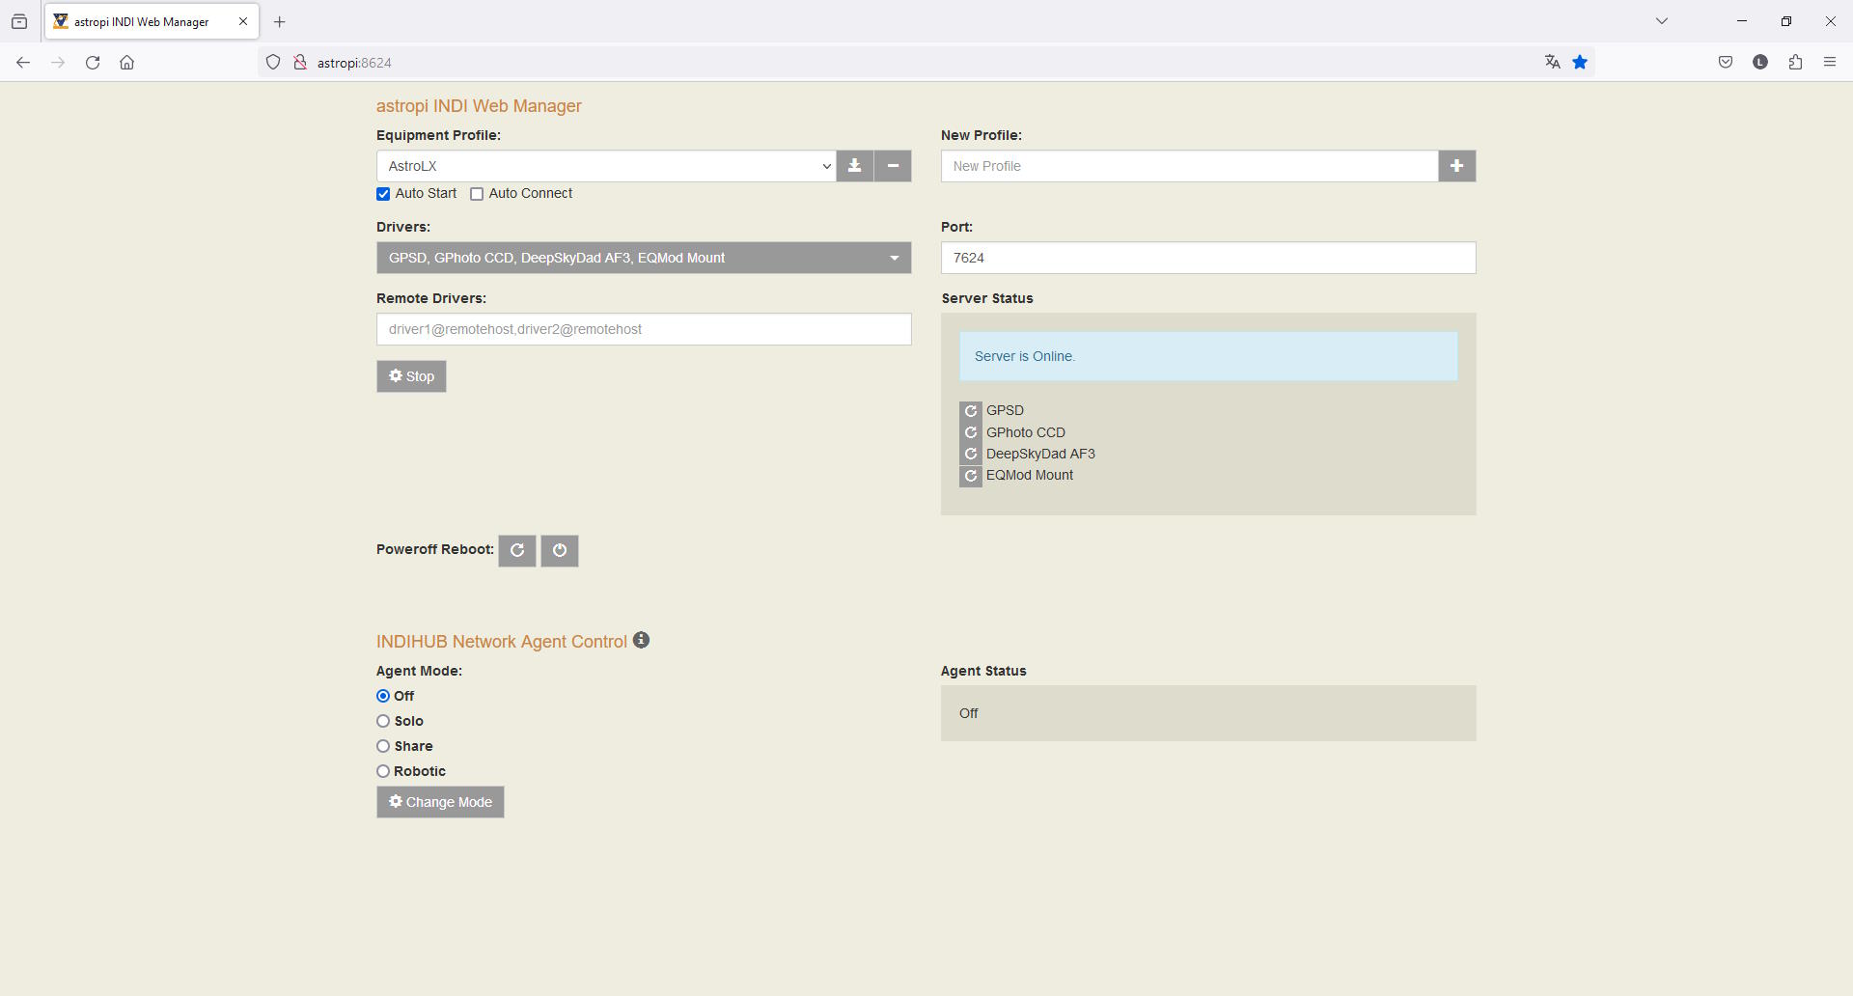The width and height of the screenshot is (1853, 996).
Task: Restart the GPSD driver
Action: (x=971, y=411)
